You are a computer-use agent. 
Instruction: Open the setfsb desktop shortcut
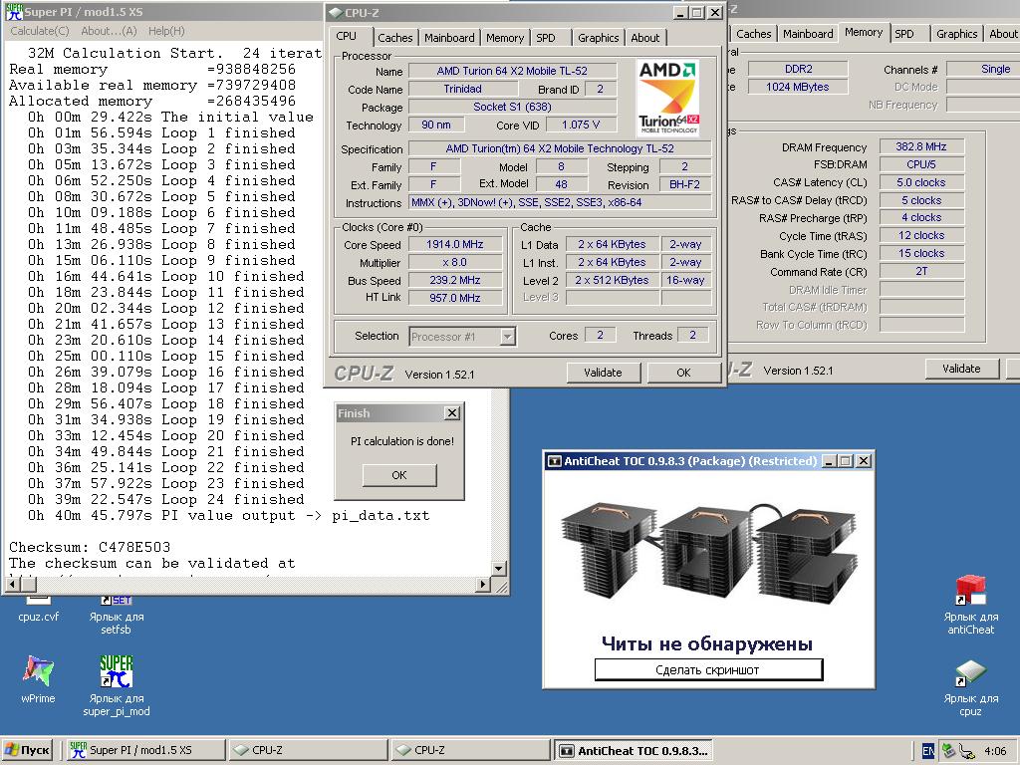coord(116,616)
